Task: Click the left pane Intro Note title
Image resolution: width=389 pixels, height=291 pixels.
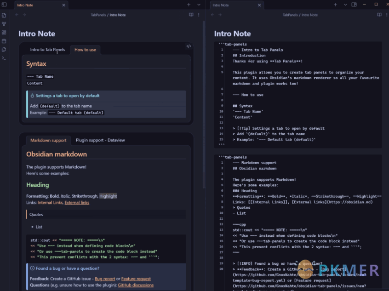Action: pos(37,34)
